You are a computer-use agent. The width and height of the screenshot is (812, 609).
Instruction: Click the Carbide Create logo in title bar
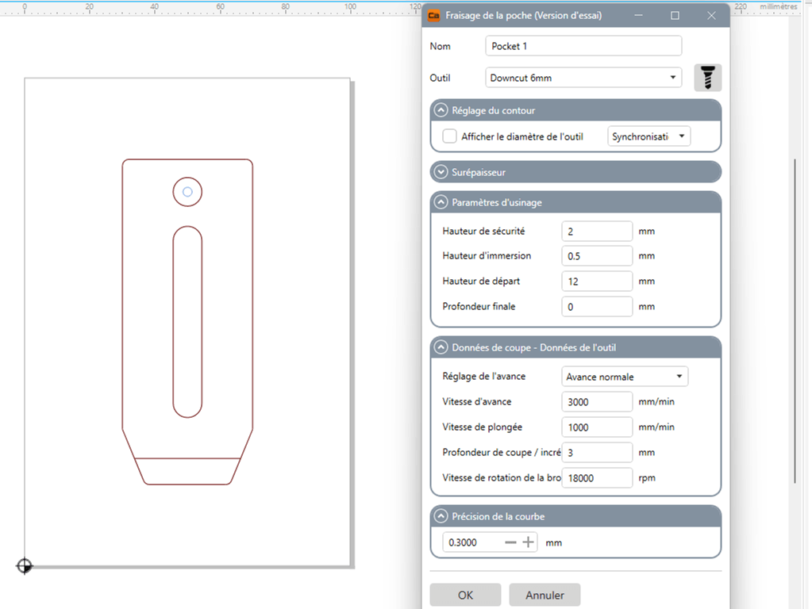[x=433, y=15]
